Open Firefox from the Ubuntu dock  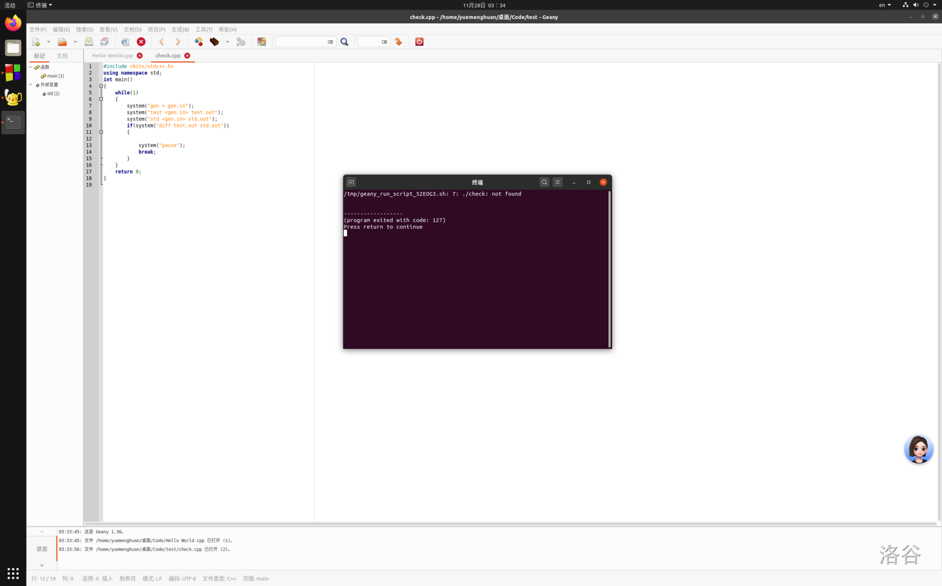click(x=13, y=23)
